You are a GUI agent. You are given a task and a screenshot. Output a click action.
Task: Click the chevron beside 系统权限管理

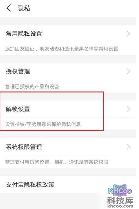[x=128, y=147]
